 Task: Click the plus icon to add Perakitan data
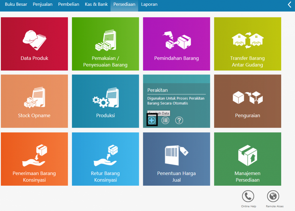[x=152, y=120]
